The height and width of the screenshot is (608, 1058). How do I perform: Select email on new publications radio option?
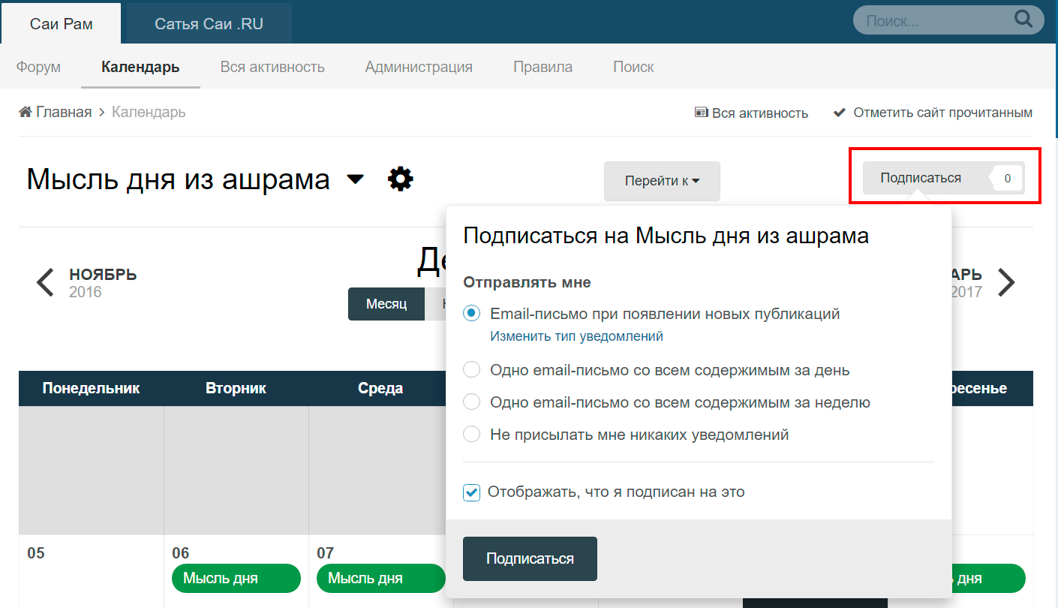coord(471,314)
